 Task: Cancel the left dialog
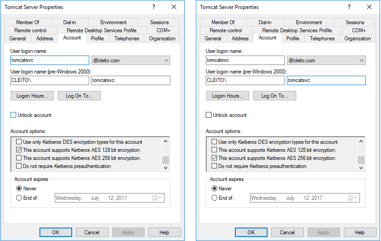pyautogui.click(x=92, y=232)
